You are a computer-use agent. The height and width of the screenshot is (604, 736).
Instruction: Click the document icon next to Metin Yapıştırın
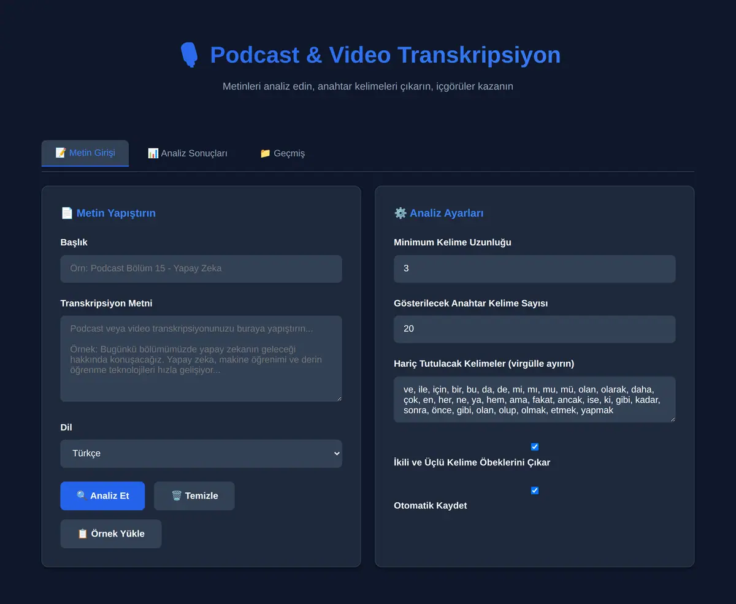coord(67,213)
